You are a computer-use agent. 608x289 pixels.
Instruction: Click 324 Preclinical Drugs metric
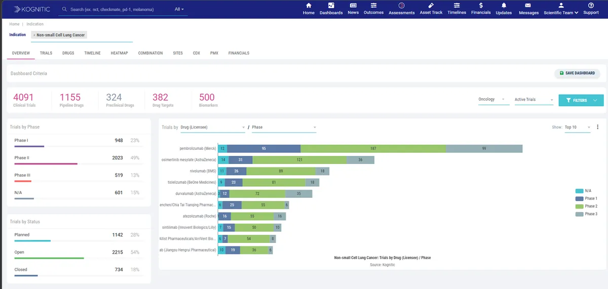tap(120, 100)
